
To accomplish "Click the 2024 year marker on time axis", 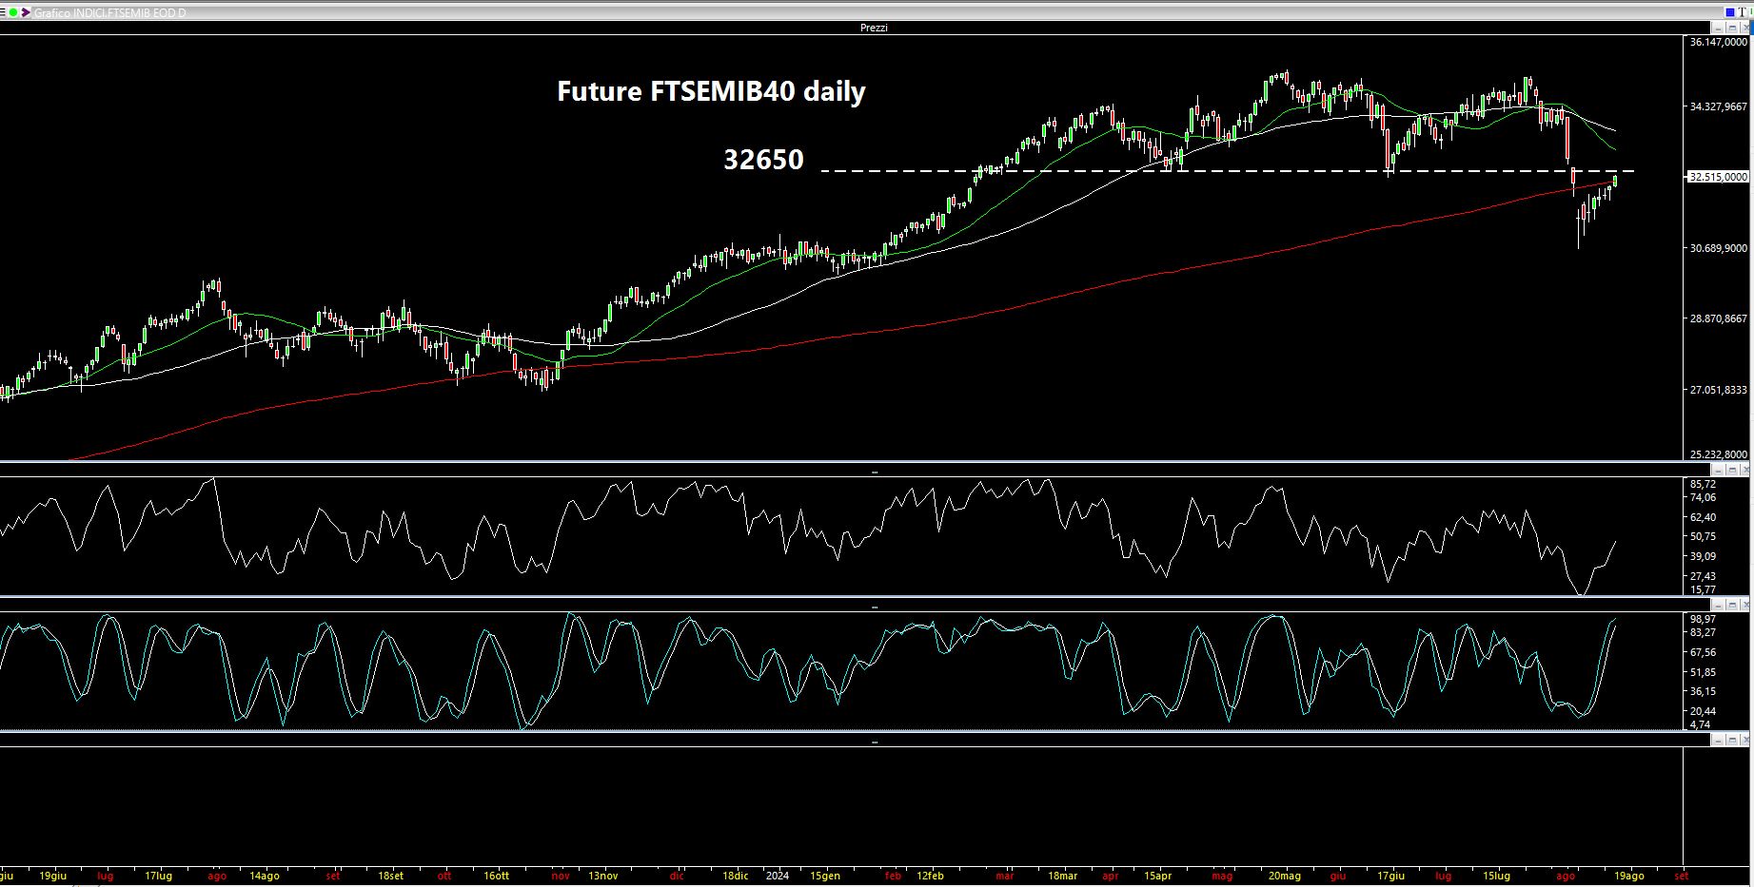I will pos(778,876).
